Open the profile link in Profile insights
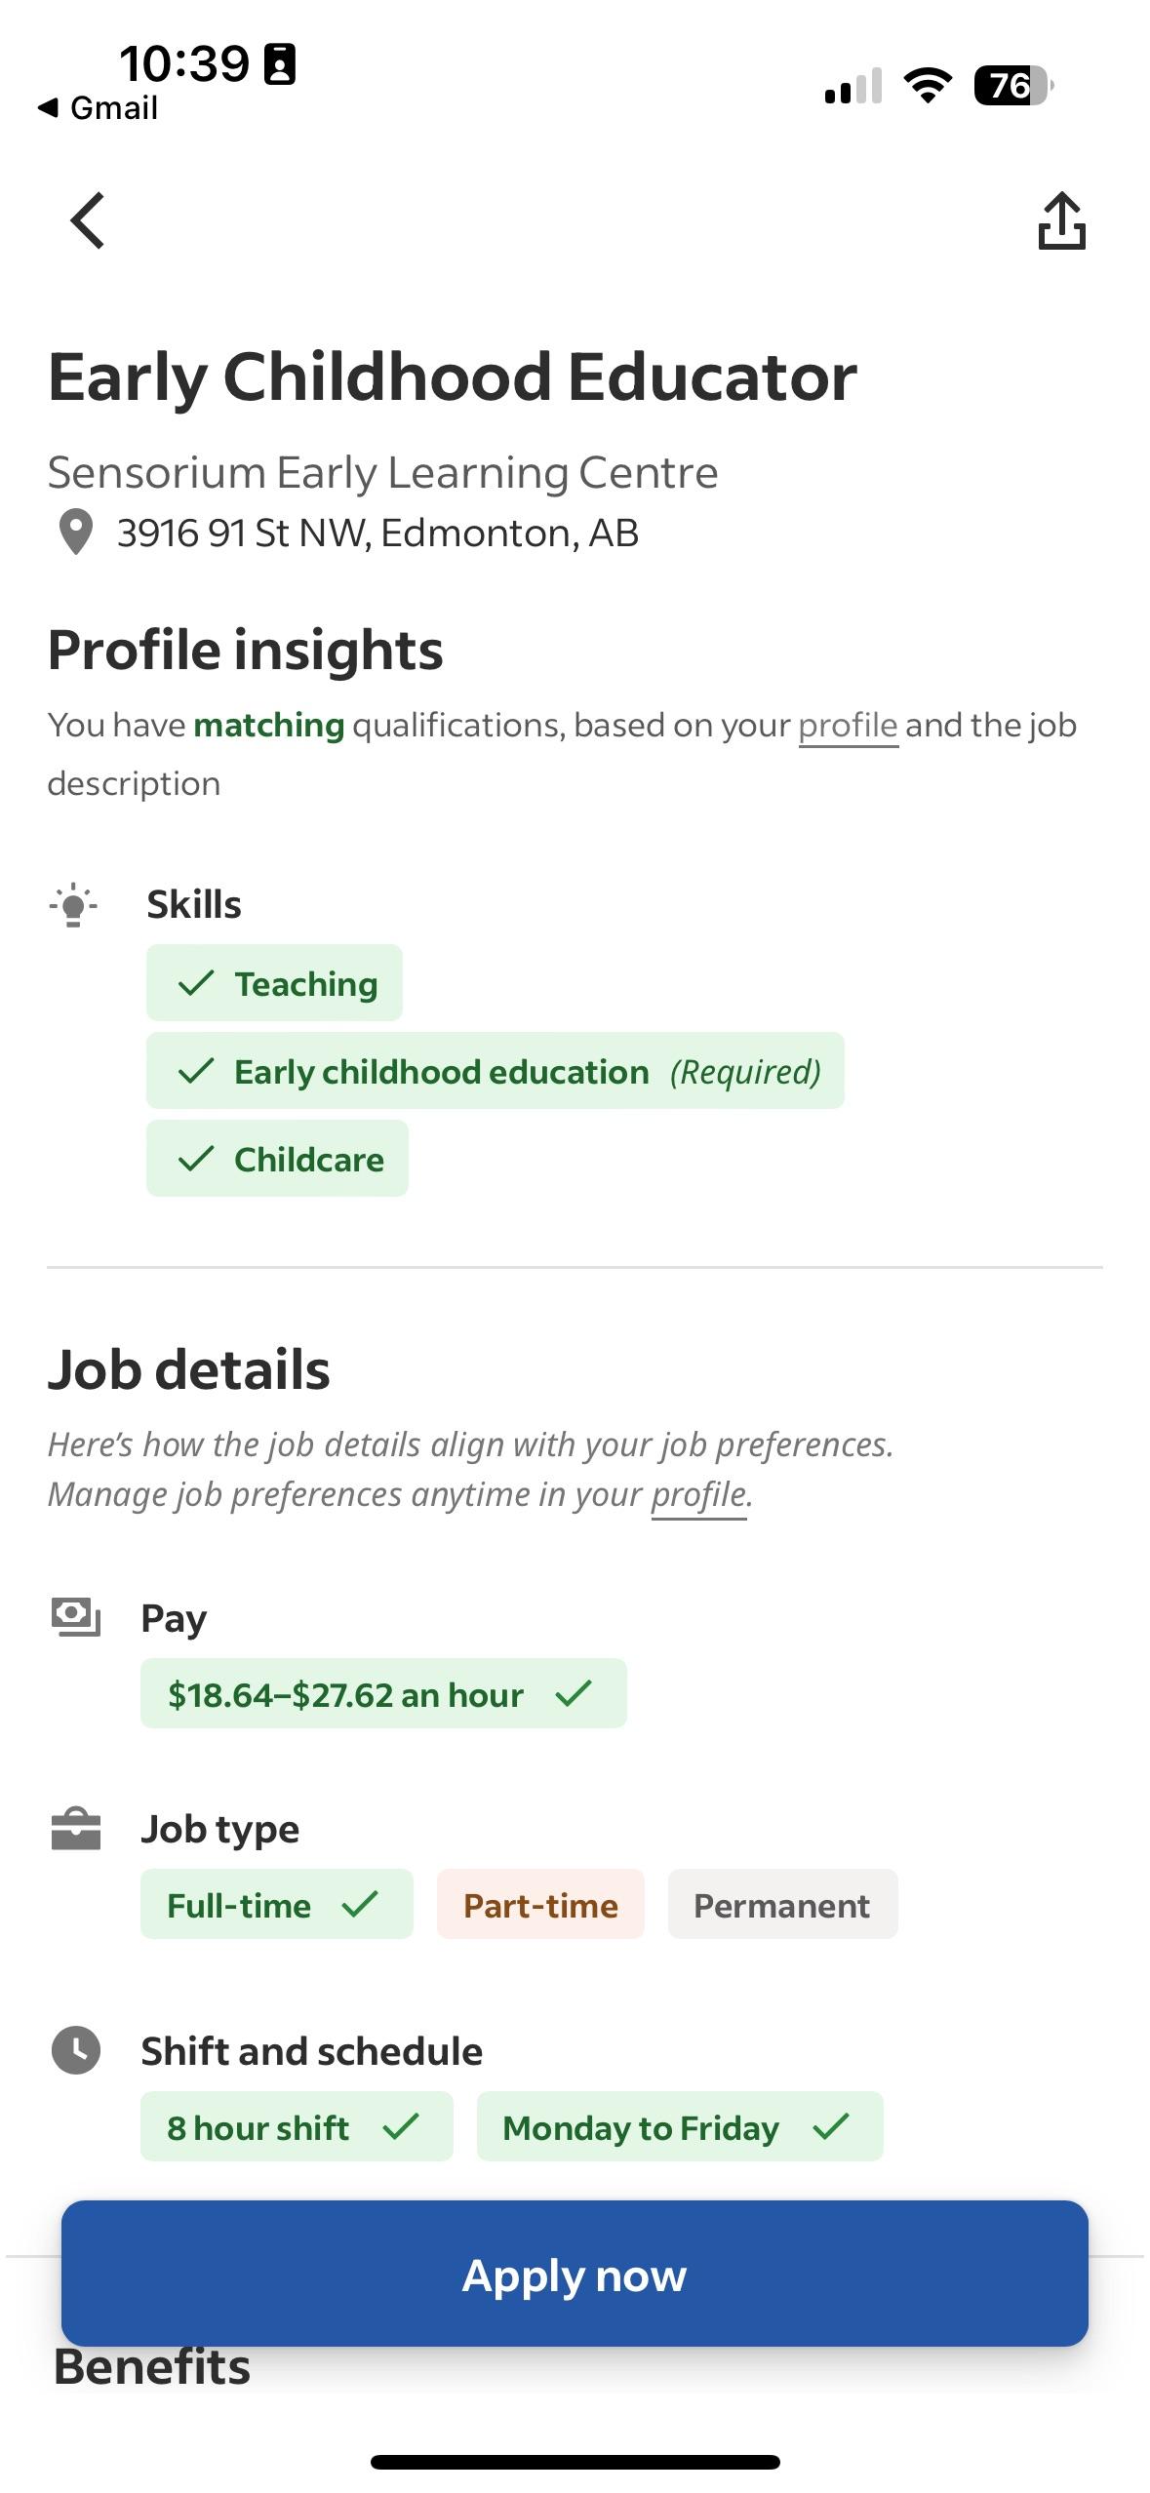The height and width of the screenshot is (2493, 1150). (x=847, y=724)
